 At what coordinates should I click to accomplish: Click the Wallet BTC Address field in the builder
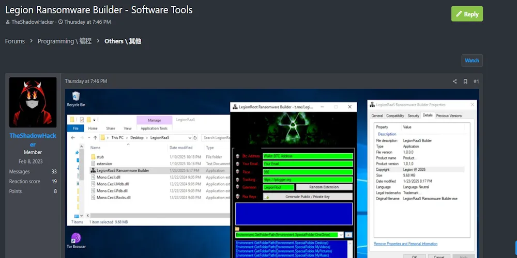coord(308,156)
